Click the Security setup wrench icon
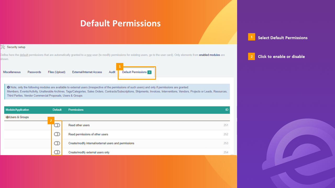Image resolution: width=335 pixels, height=188 pixels. click(3, 47)
